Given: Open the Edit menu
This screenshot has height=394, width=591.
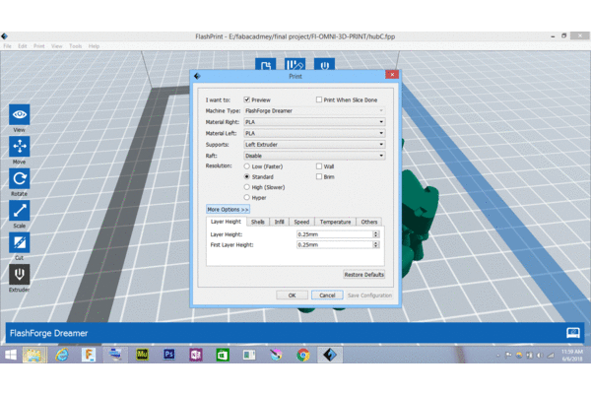Looking at the screenshot, I should pyautogui.click(x=23, y=46).
